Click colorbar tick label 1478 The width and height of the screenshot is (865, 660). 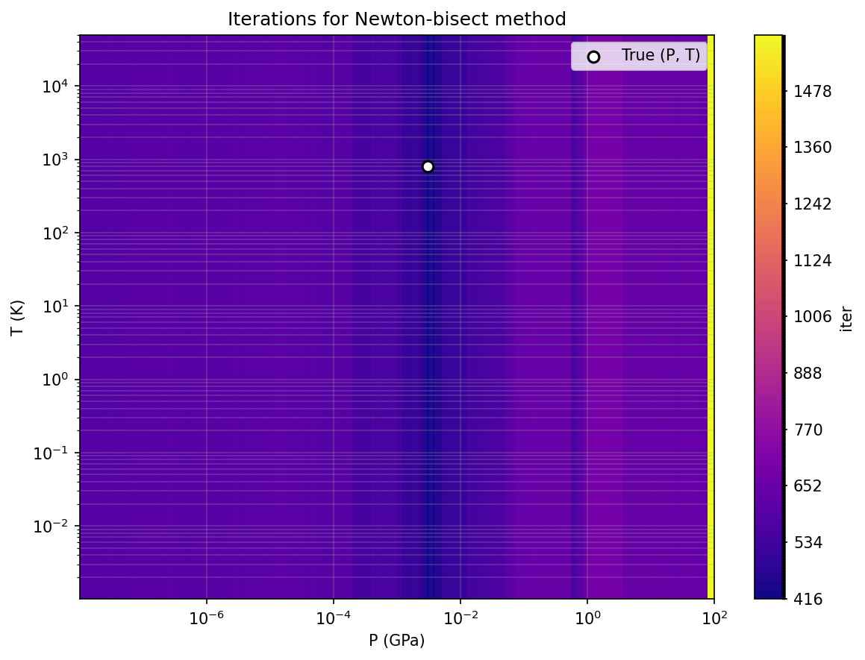coord(812,92)
